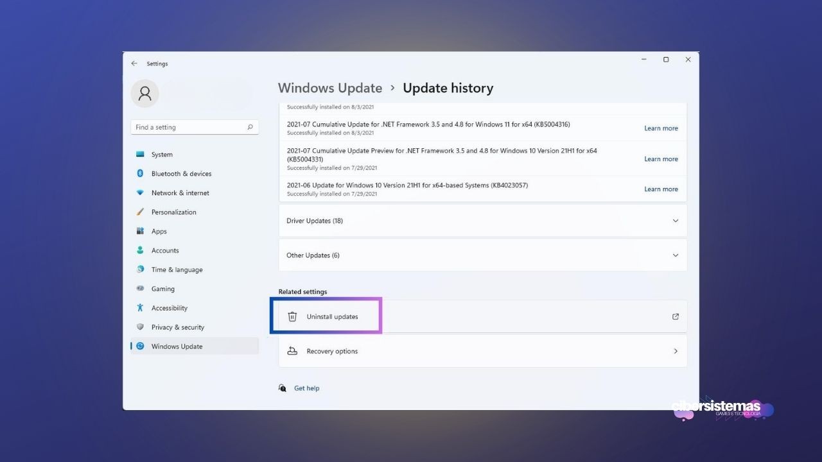This screenshot has height=462, width=822.
Task: Close the Settings window
Action: pos(688,60)
